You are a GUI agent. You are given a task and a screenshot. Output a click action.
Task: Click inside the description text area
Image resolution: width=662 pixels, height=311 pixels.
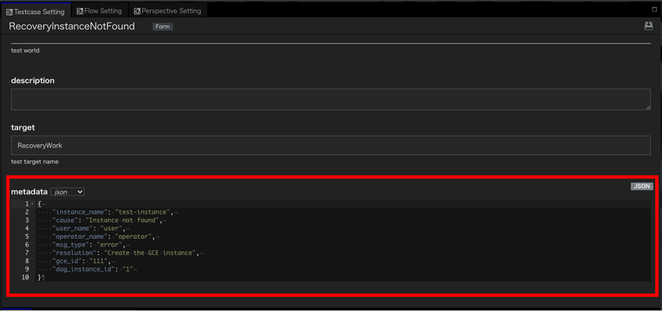(330, 99)
